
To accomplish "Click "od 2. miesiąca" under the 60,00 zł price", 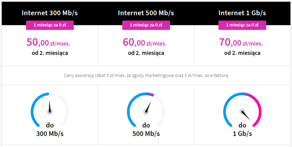I will click(146, 53).
